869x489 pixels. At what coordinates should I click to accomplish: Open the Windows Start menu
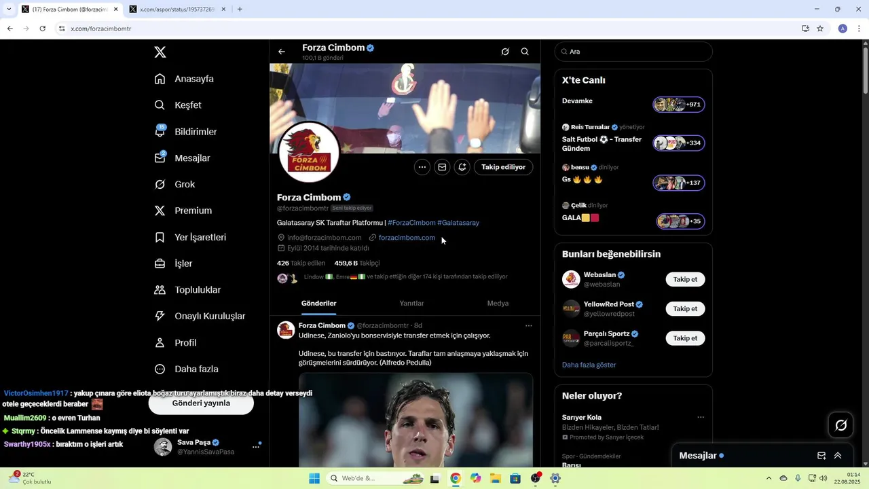click(314, 479)
